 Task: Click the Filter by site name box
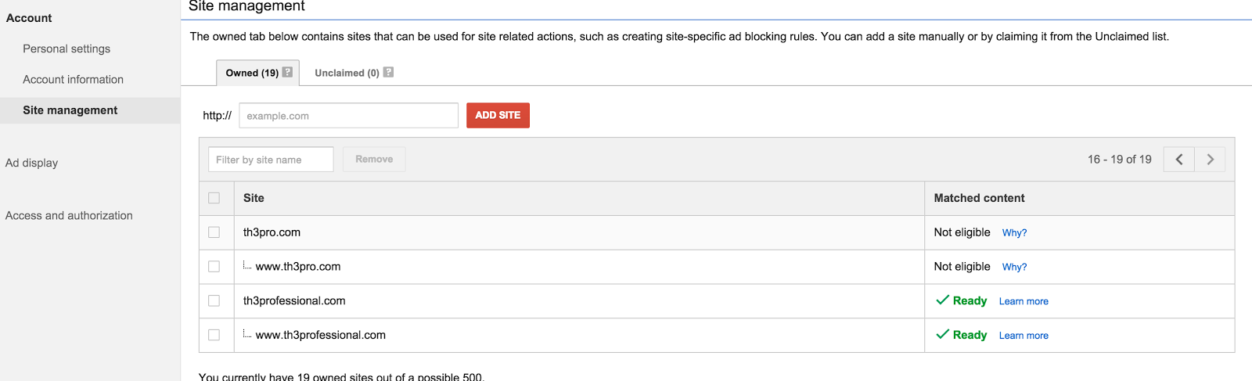pos(271,160)
